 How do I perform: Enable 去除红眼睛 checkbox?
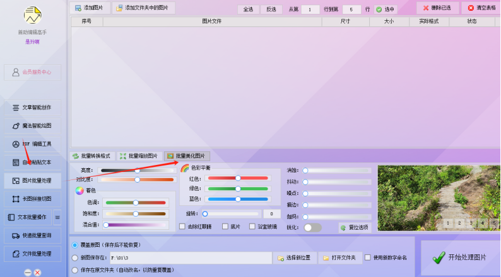pyautogui.click(x=182, y=226)
